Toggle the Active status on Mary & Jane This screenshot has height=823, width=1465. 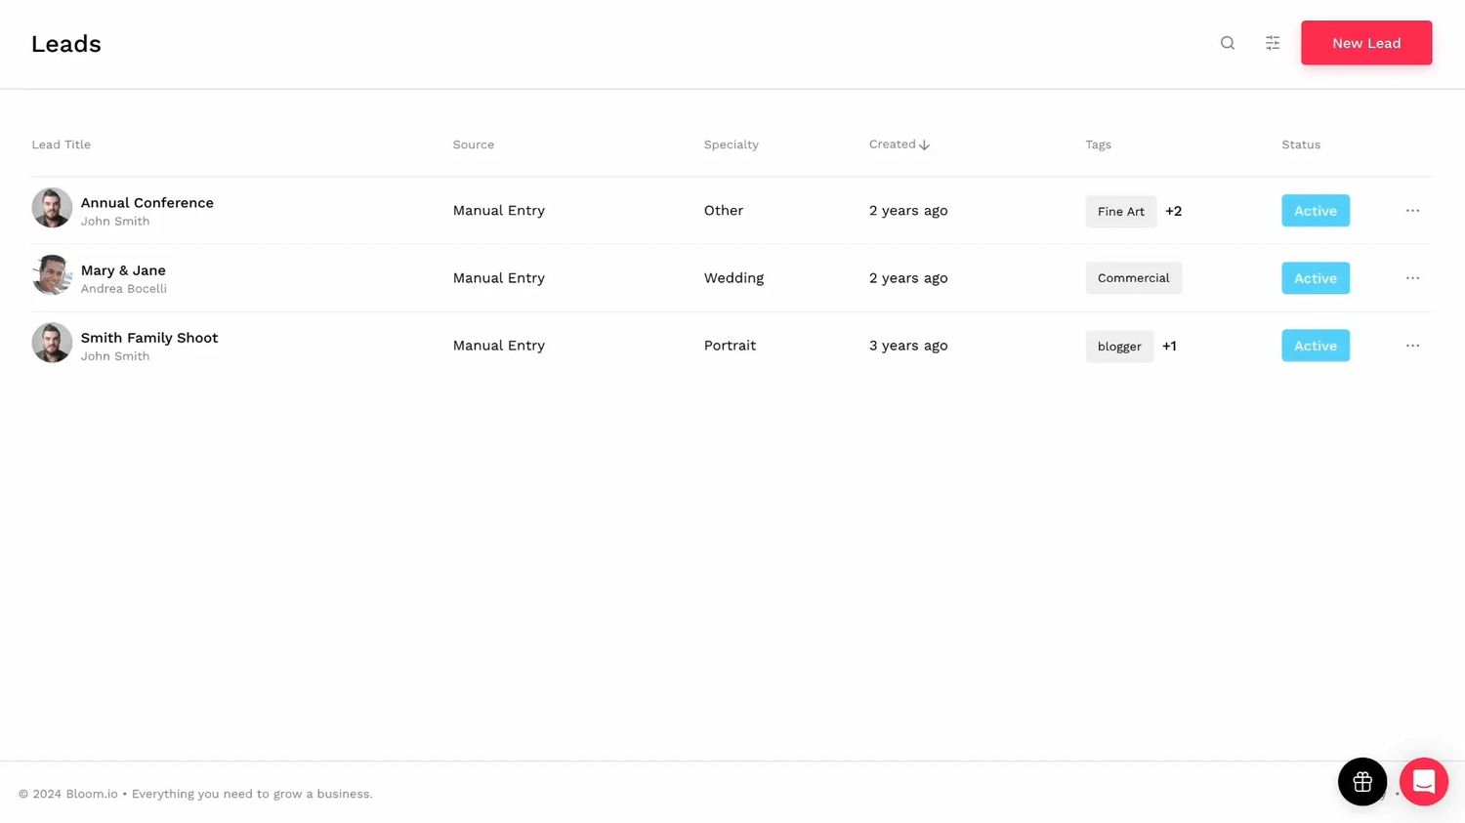click(1315, 277)
